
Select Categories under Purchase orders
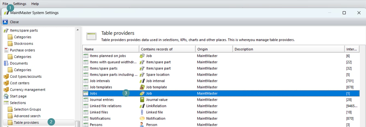coord(23,57)
